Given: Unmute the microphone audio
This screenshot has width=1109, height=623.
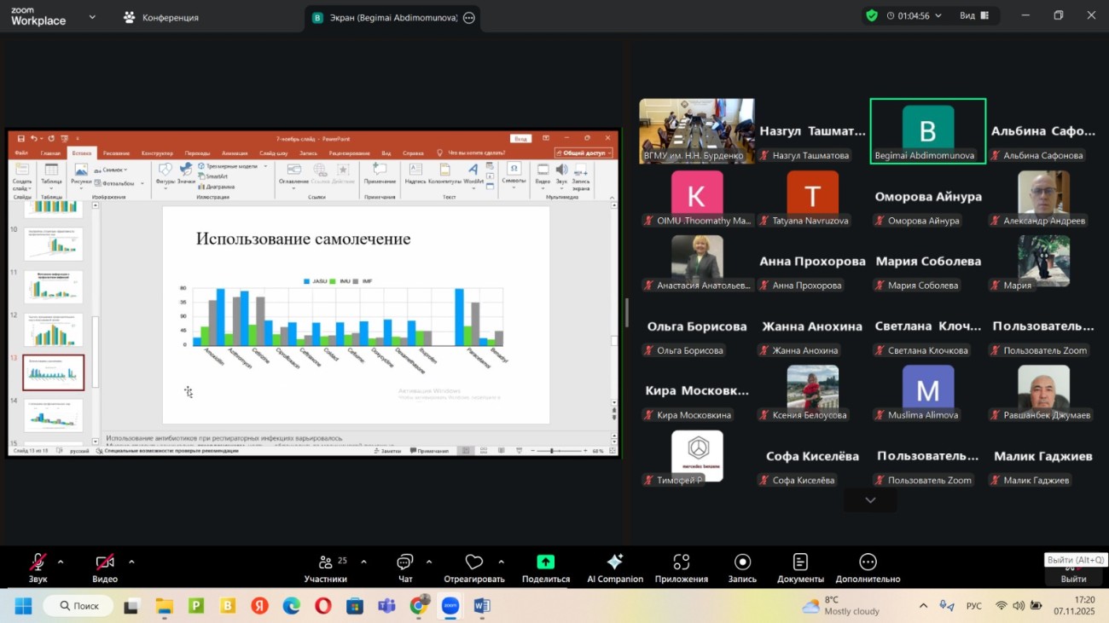Looking at the screenshot, I should tap(38, 562).
